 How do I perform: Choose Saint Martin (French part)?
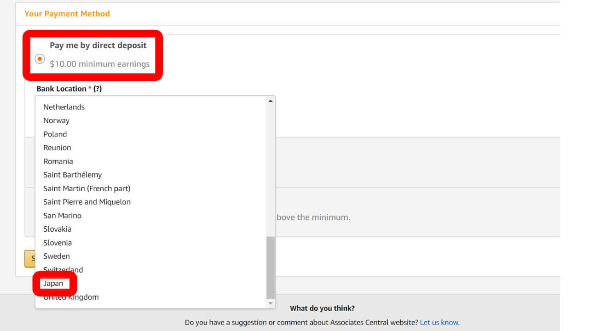tap(87, 188)
